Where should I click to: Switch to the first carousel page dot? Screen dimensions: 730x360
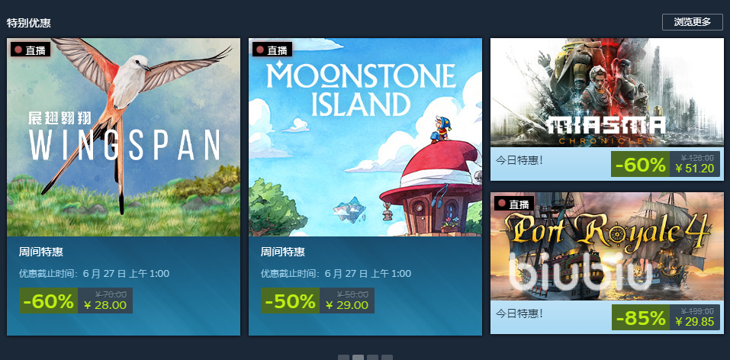pyautogui.click(x=343, y=357)
